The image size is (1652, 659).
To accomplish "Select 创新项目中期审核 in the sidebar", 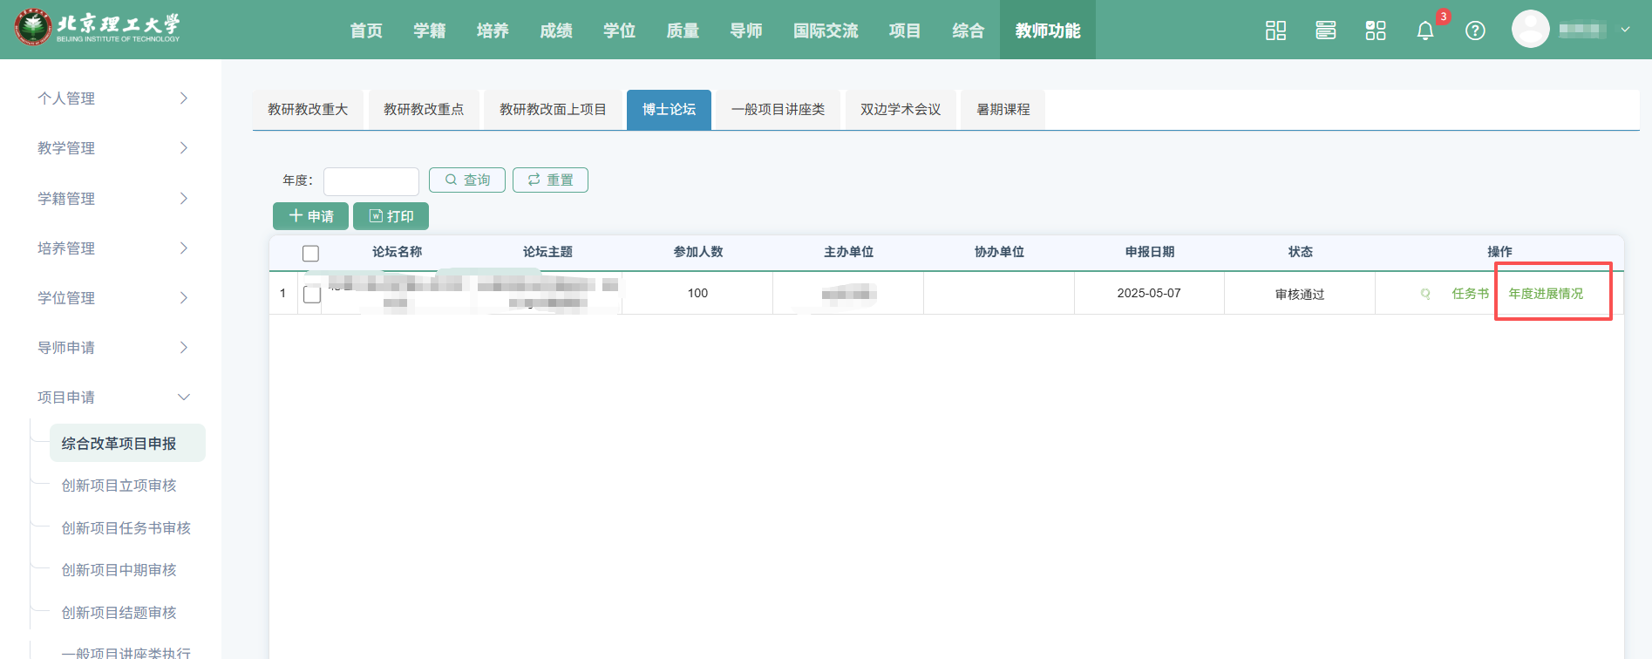I will point(119,570).
